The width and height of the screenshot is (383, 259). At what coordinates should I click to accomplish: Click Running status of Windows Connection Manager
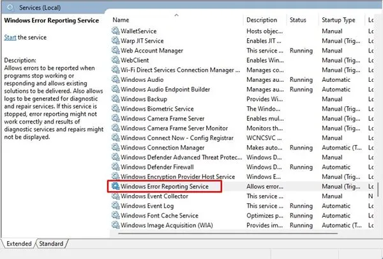pos(301,148)
